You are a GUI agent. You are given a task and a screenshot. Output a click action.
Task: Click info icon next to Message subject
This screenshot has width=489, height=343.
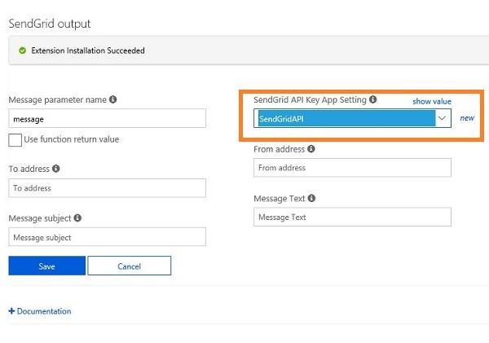pos(78,218)
